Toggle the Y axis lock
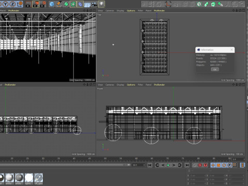 pos(6,4)
